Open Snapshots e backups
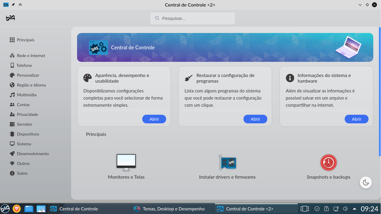The image size is (381, 214). [328, 166]
